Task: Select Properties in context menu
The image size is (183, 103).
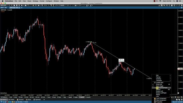Action: coord(161,102)
